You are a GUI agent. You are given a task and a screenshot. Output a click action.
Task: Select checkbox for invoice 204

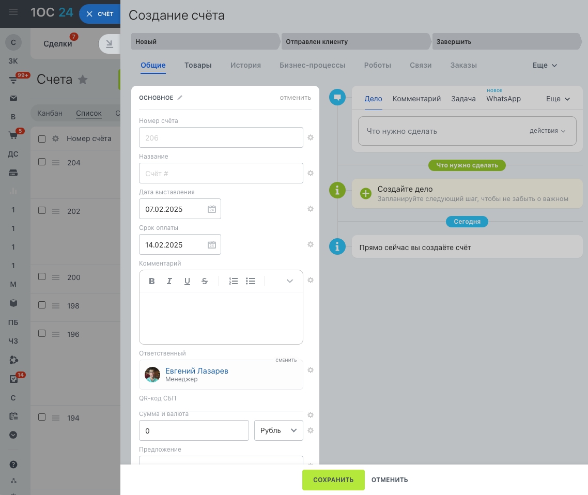[x=42, y=162]
